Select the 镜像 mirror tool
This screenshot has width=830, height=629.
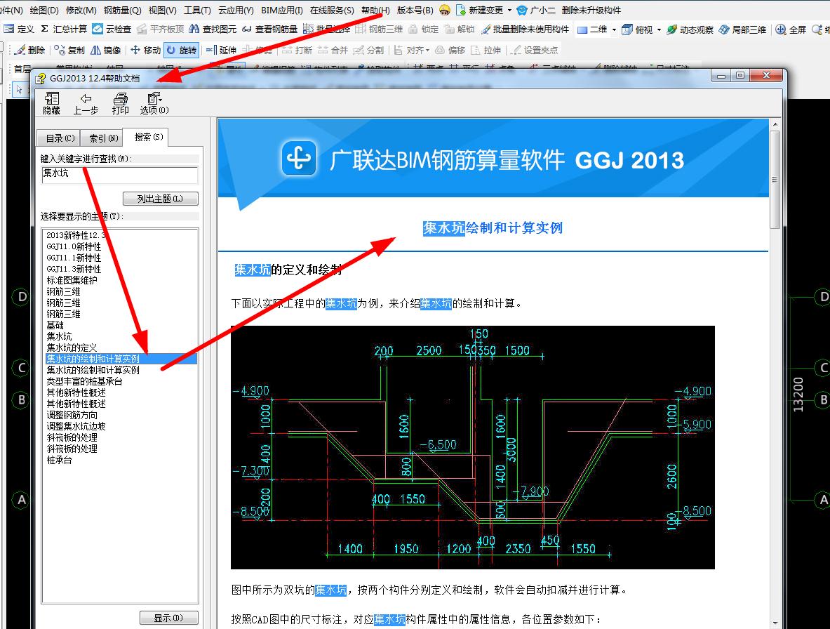pos(106,50)
